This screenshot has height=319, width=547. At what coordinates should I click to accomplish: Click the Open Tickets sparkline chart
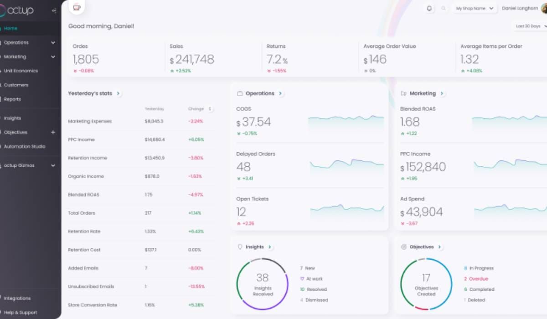pos(347,212)
